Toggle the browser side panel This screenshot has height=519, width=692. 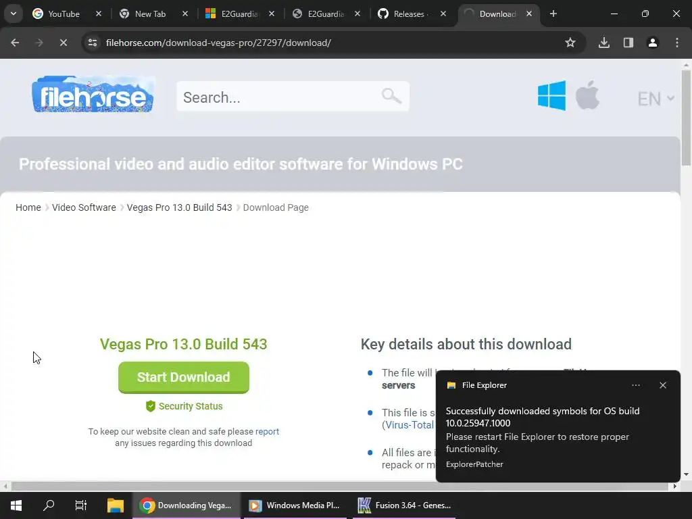pyautogui.click(x=628, y=43)
